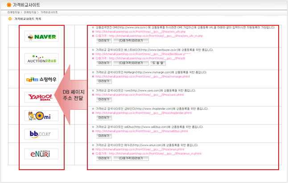
Task: Open the 다중가격 link in bestbuyer row
Action: [140, 58]
